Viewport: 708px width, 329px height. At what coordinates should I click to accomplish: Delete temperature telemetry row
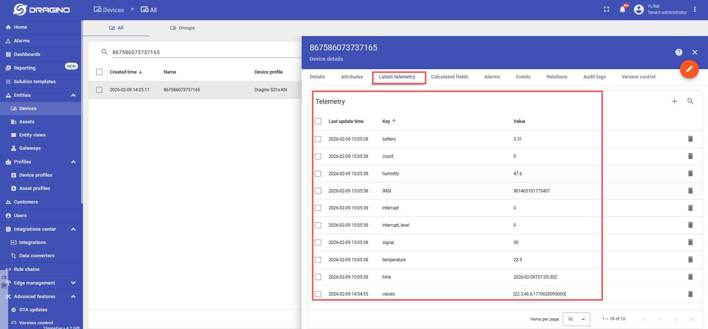(x=690, y=259)
